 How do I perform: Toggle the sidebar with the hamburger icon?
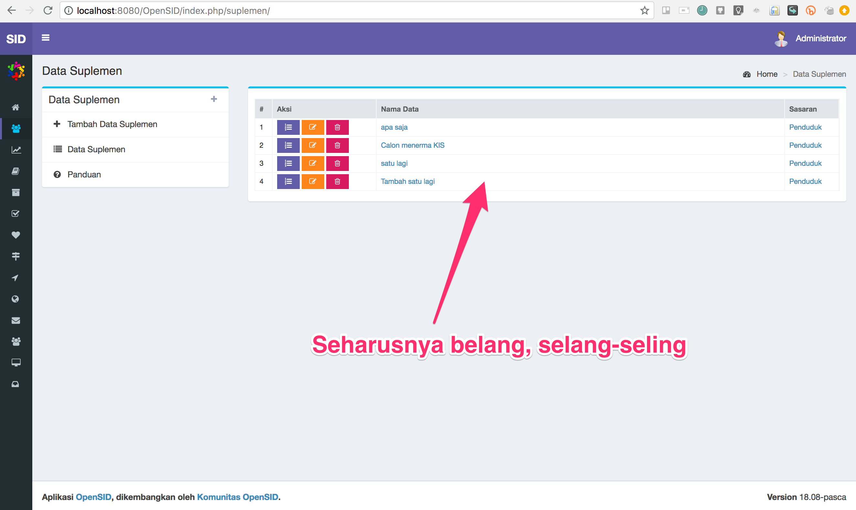[46, 38]
